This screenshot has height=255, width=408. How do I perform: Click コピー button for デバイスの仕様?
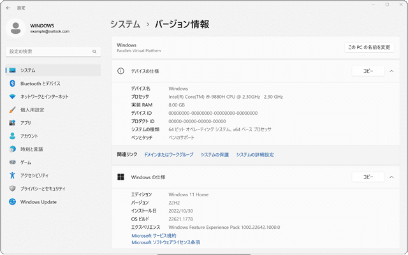pos(368,71)
